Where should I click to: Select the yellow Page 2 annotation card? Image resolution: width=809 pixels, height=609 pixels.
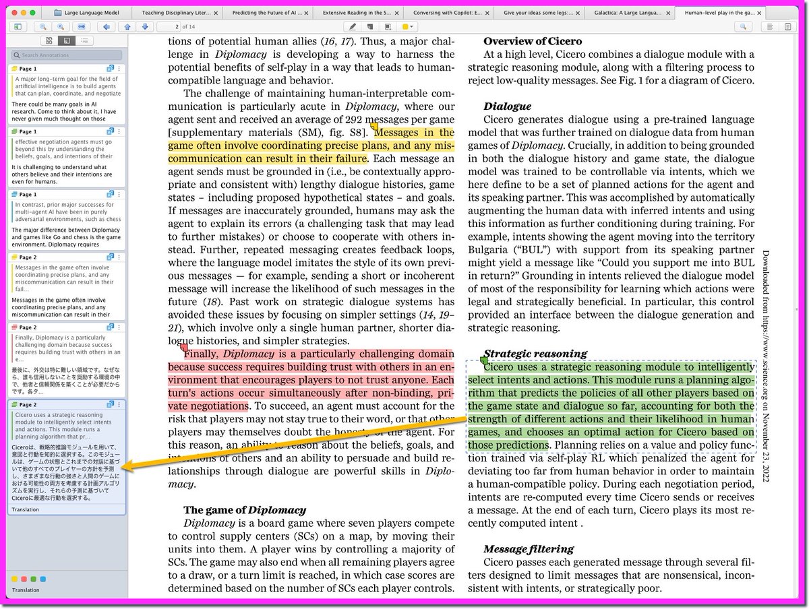67,286
